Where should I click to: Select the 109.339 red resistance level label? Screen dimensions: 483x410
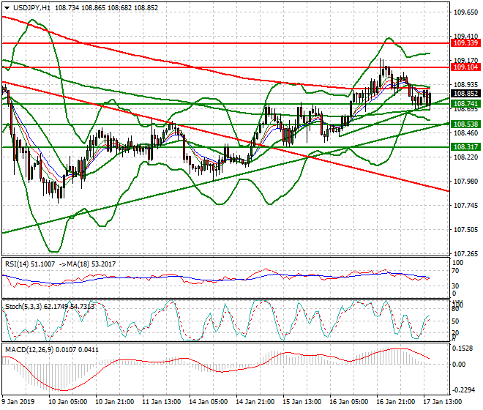465,43
